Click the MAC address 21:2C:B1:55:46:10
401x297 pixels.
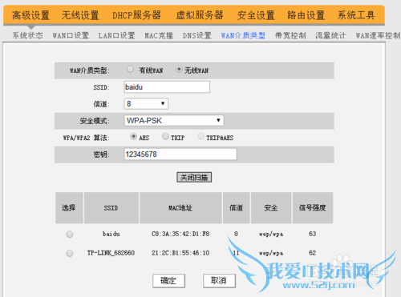click(x=180, y=253)
